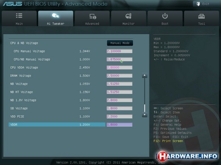Click the Tool printer-like icon

pyautogui.click(x=201, y=16)
